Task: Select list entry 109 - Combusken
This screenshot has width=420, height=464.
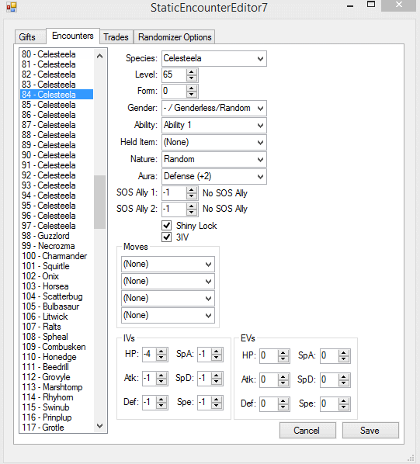Action: [57, 347]
